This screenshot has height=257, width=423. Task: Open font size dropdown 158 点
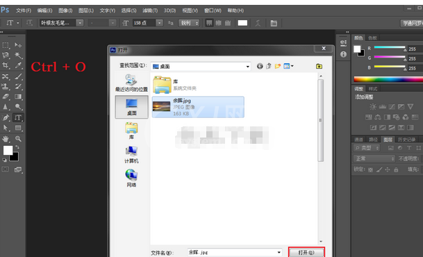point(160,23)
